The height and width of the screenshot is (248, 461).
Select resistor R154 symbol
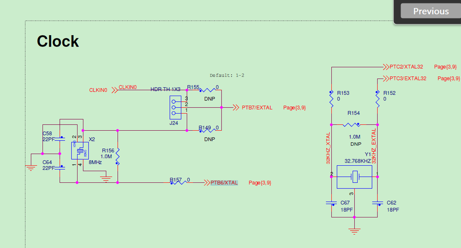tap(352, 125)
